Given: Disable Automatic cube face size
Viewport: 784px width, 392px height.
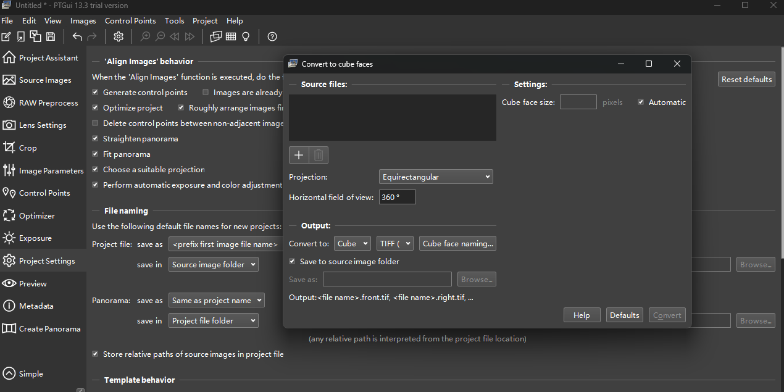Looking at the screenshot, I should coord(641,102).
